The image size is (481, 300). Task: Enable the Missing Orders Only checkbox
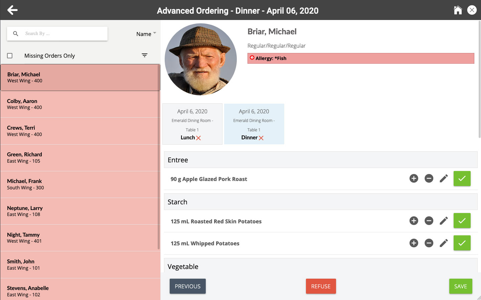(x=10, y=56)
